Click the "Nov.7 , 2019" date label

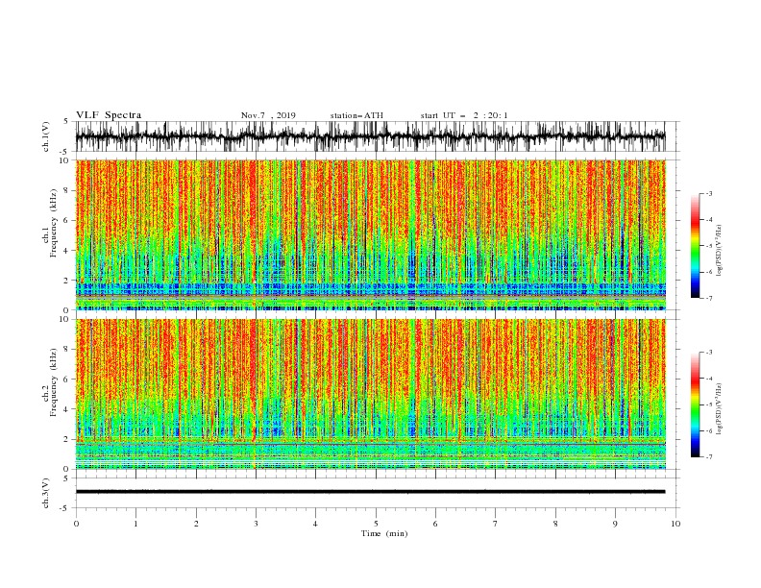coord(268,115)
